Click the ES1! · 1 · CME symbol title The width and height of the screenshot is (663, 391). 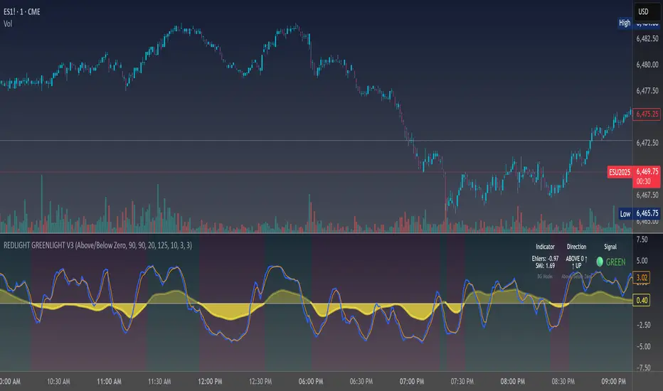coord(22,12)
